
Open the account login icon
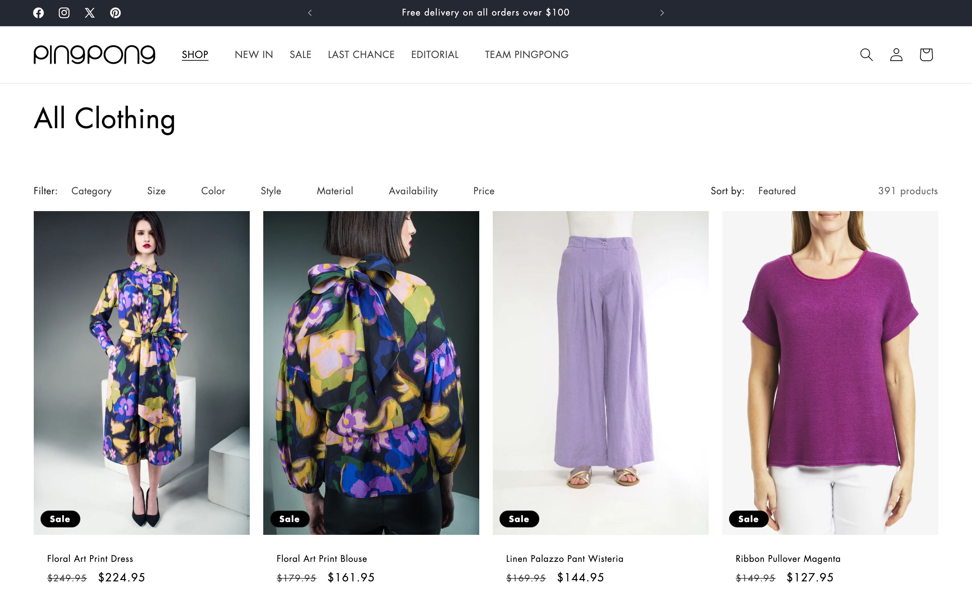coord(896,55)
